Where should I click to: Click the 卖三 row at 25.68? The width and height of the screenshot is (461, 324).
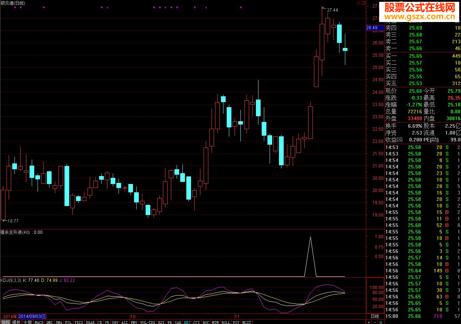[x=423, y=35]
